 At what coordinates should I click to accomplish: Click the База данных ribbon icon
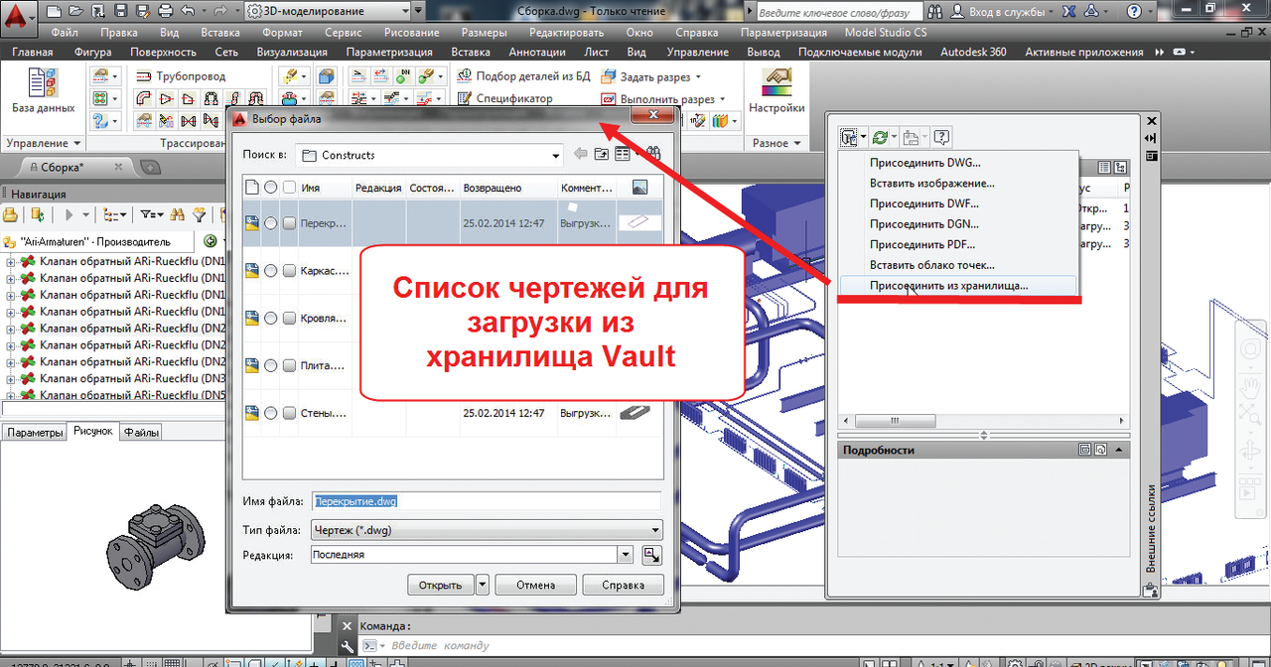pyautogui.click(x=43, y=91)
